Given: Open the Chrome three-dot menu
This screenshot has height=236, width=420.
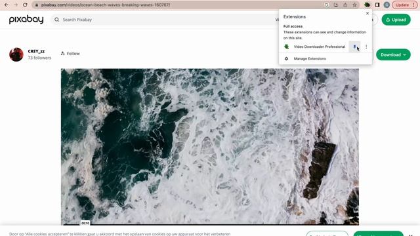Looking at the screenshot, I should [413, 5].
